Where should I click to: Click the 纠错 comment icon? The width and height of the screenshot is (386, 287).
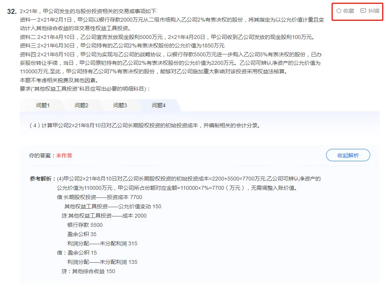[x=363, y=10]
